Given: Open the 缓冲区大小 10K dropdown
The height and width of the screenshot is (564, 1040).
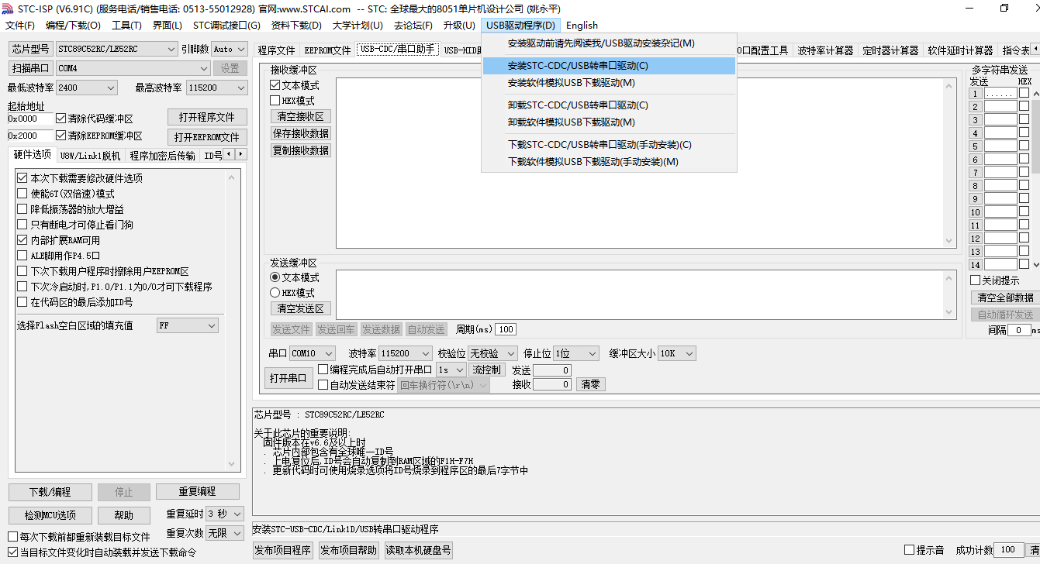Looking at the screenshot, I should pyautogui.click(x=677, y=353).
